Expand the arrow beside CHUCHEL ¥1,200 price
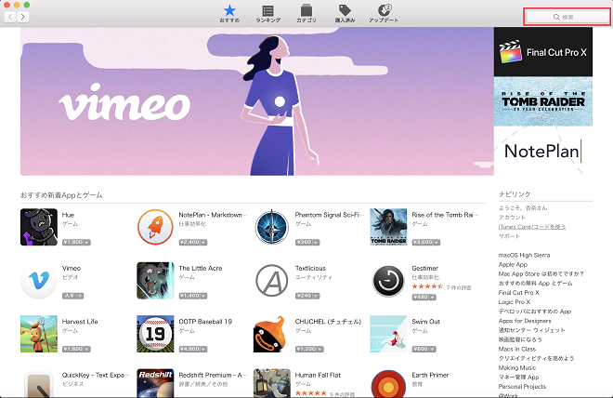 coord(320,349)
